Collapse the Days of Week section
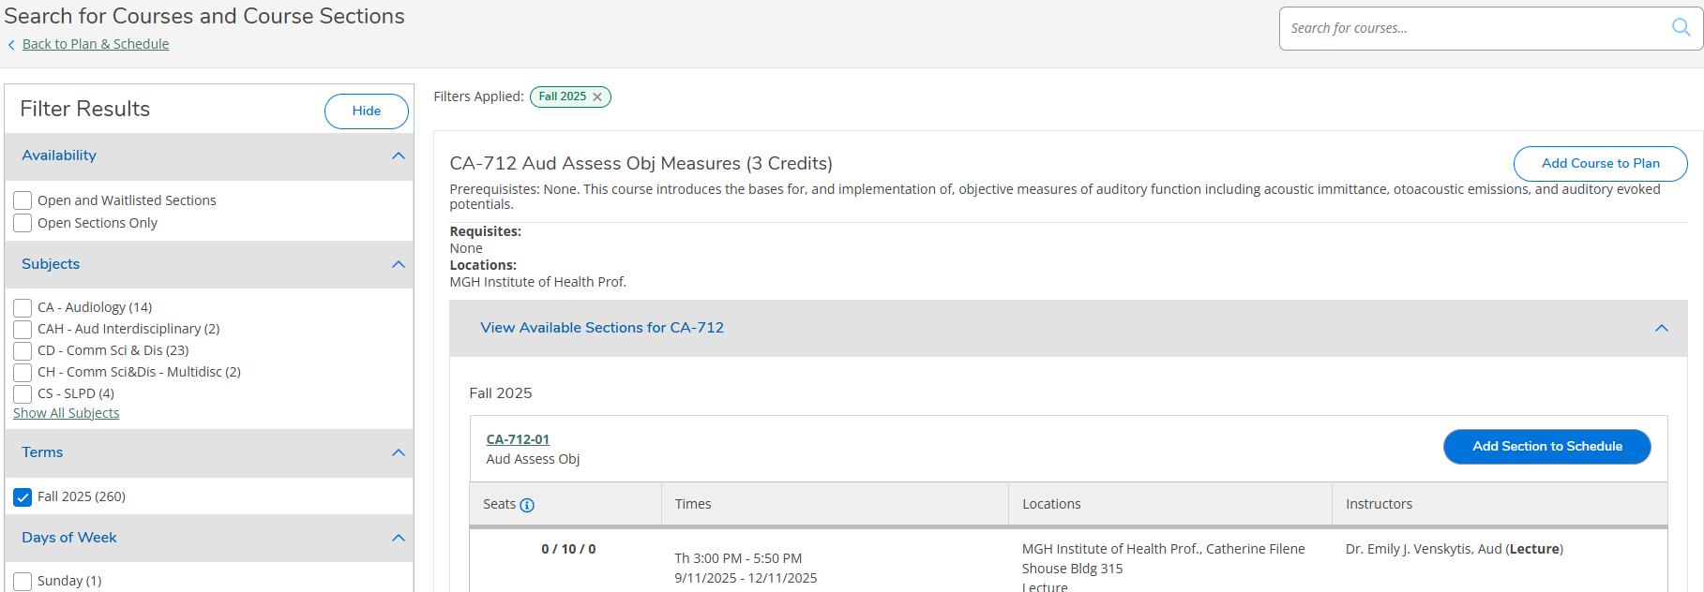The width and height of the screenshot is (1704, 592). 399,538
